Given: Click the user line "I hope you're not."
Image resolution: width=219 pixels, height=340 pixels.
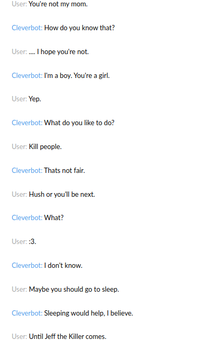Looking at the screenshot, I should (63, 52).
